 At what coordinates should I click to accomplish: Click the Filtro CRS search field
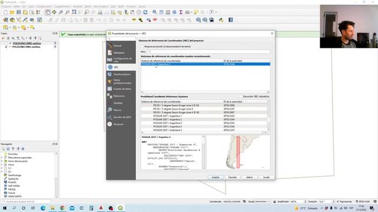click(208, 52)
